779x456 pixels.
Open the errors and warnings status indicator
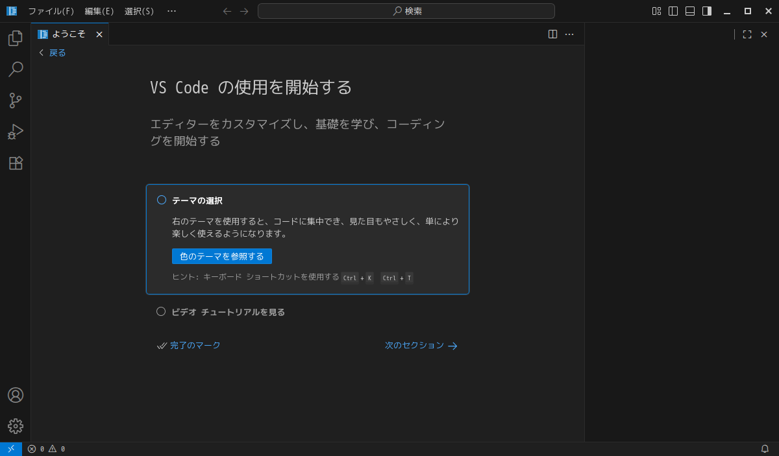pos(46,449)
